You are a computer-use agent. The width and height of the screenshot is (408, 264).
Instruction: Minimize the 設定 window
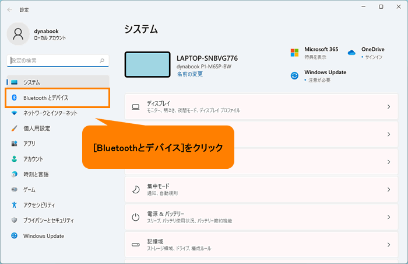(364, 6)
